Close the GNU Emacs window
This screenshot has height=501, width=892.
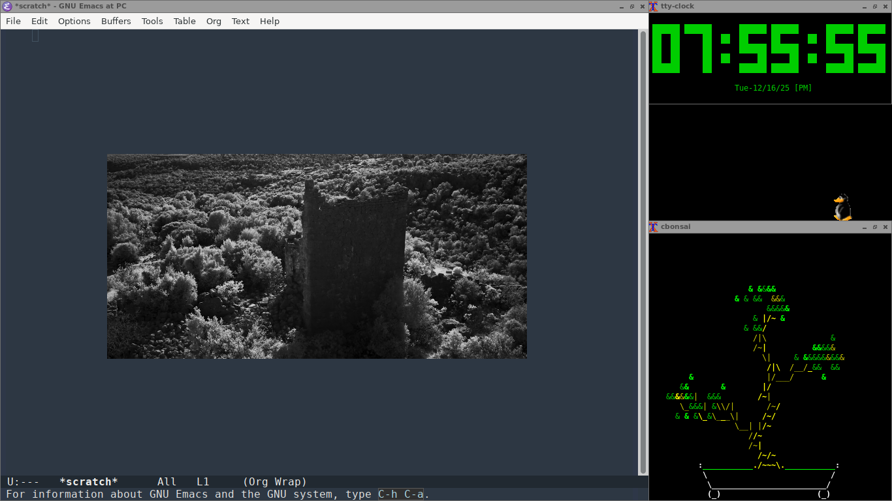(x=642, y=7)
